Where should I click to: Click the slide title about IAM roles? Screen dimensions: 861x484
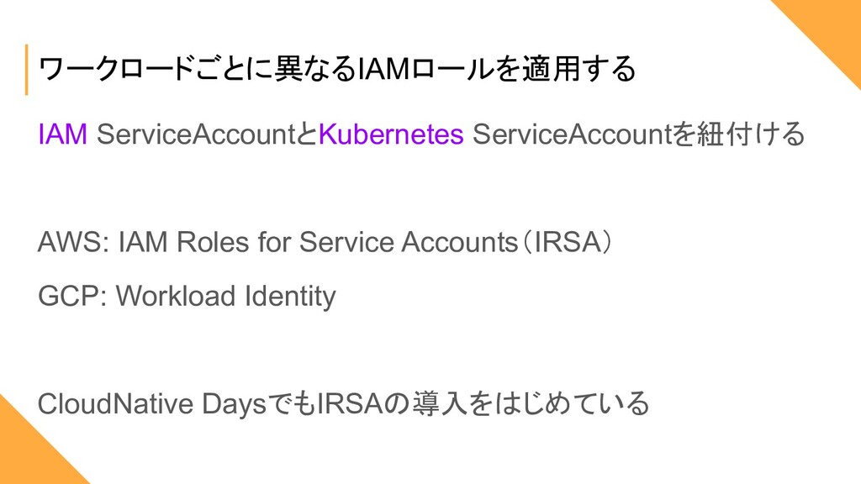tap(336, 69)
